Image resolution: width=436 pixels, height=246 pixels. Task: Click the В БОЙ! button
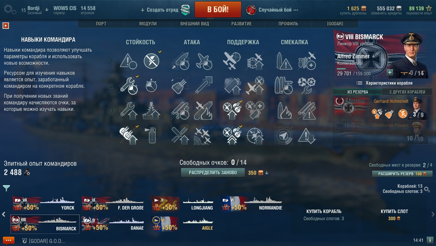tap(218, 9)
